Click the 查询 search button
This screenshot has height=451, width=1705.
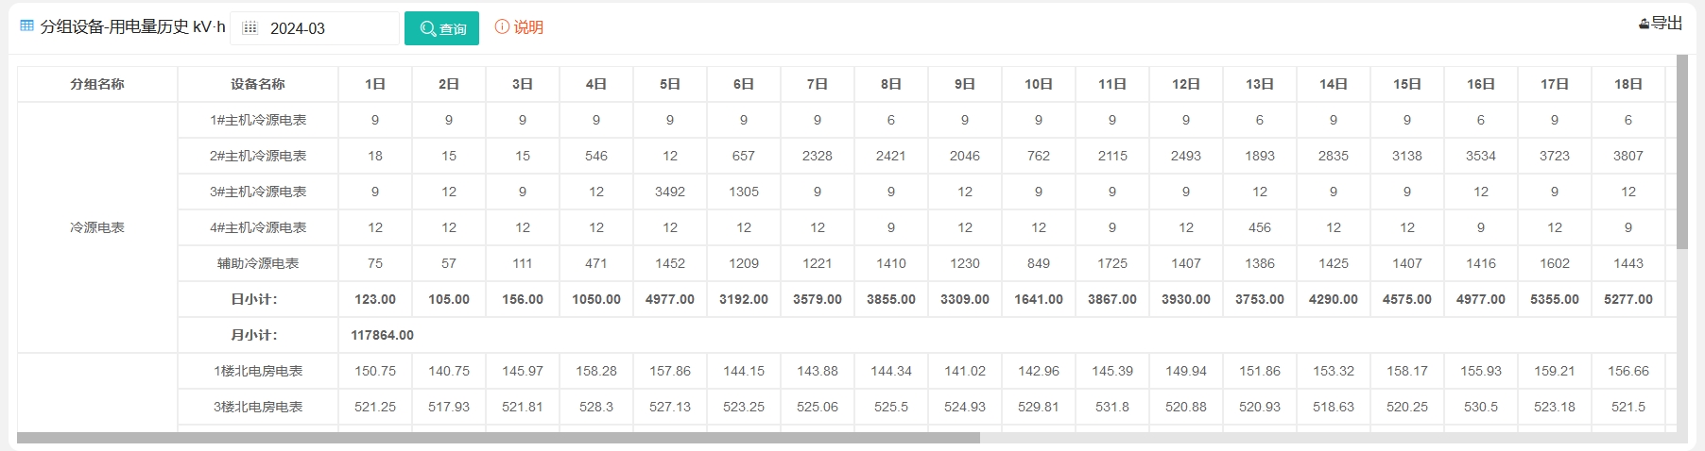(x=441, y=28)
